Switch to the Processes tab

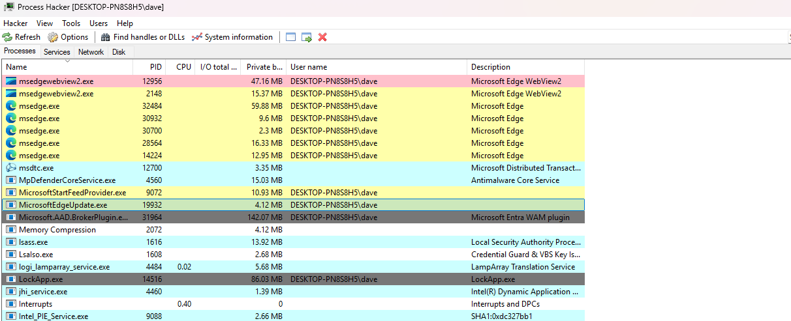point(20,51)
